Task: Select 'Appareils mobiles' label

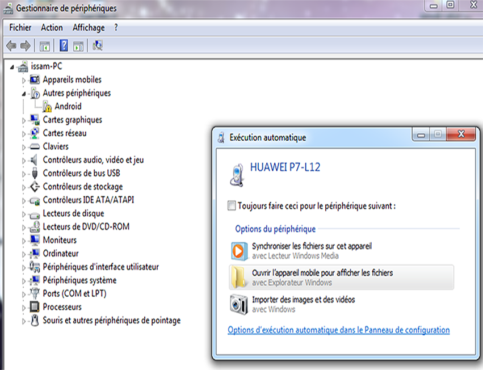Action: [x=72, y=80]
